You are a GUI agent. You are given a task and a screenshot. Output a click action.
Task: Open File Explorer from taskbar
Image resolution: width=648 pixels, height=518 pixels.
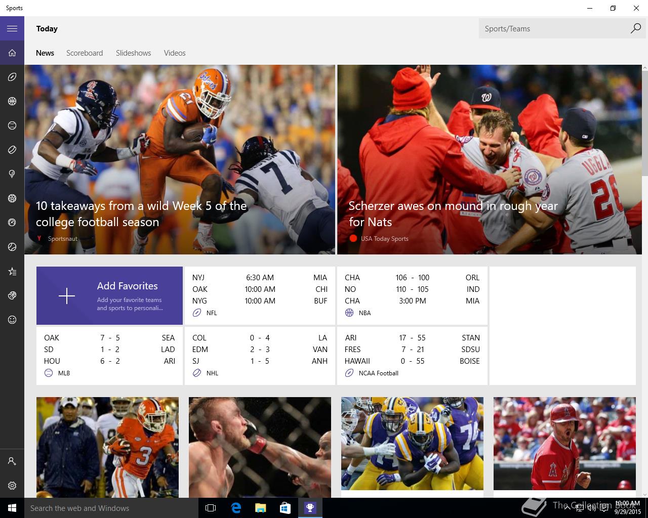pos(260,508)
